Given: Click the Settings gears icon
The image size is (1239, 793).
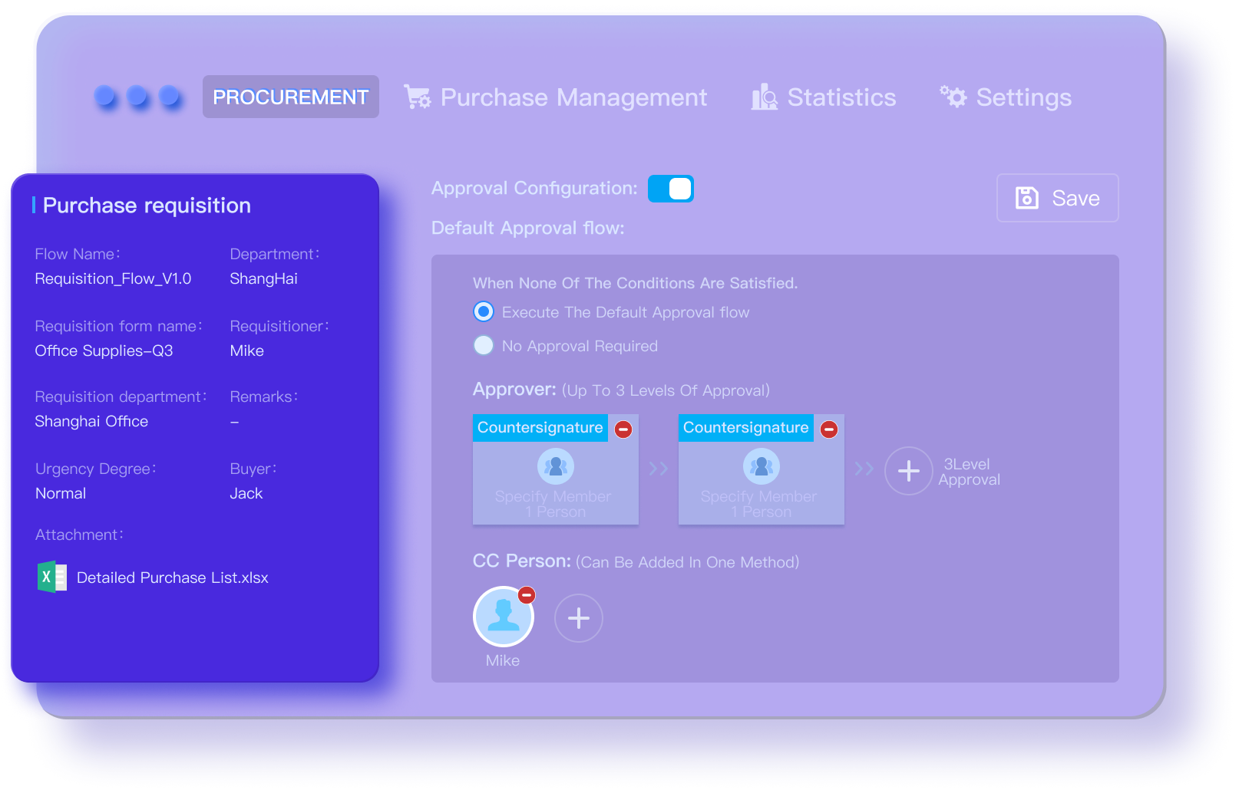Looking at the screenshot, I should point(953,96).
